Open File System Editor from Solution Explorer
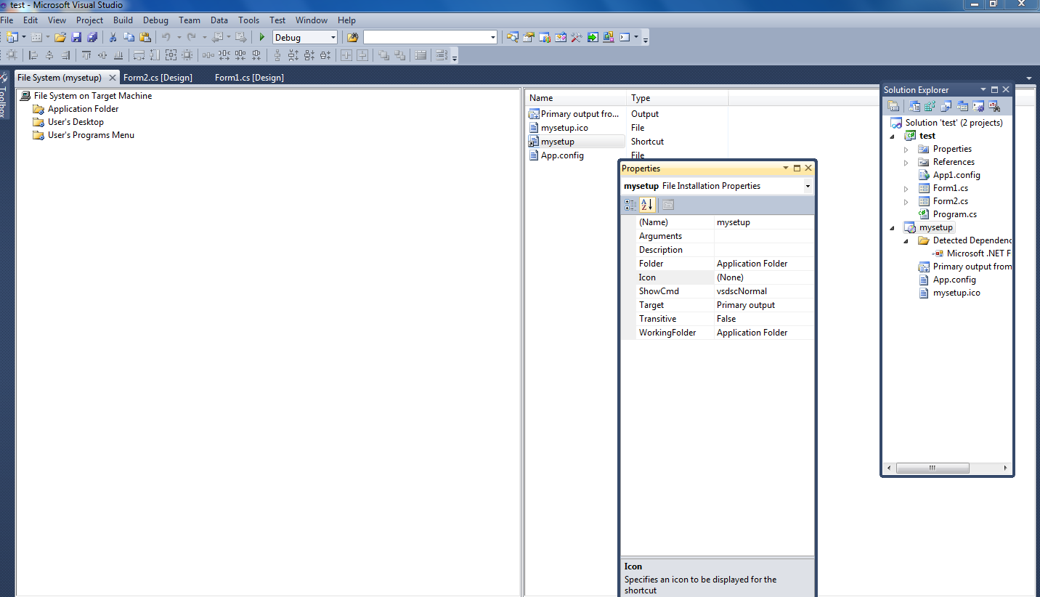 (915, 106)
